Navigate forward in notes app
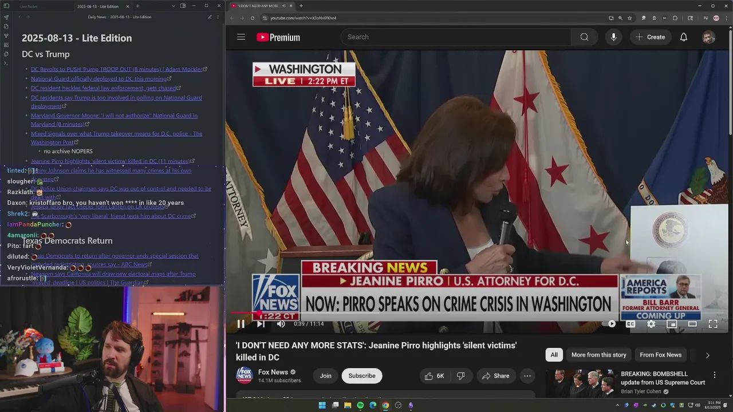Viewport: 733px width, 412px height. pyautogui.click(x=28, y=17)
